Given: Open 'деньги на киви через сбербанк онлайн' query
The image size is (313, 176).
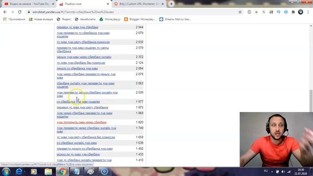Looking at the screenshot, I should [x=84, y=57].
